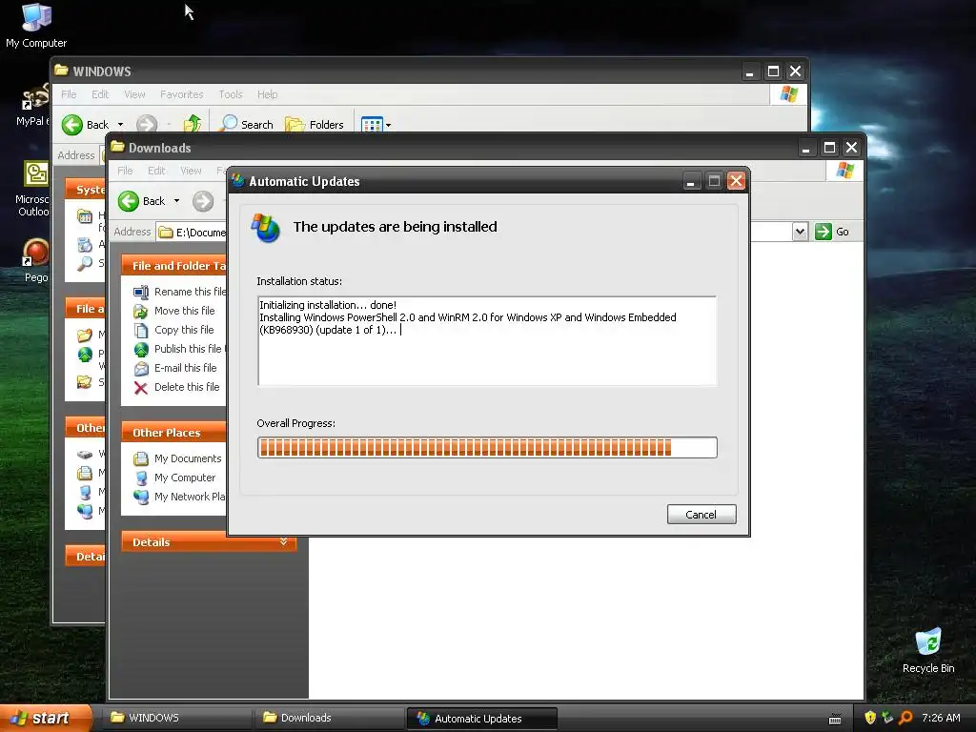Screen dimensions: 976x732
Task: Collapse Other Places panel header in Downloads
Action: (173, 432)
